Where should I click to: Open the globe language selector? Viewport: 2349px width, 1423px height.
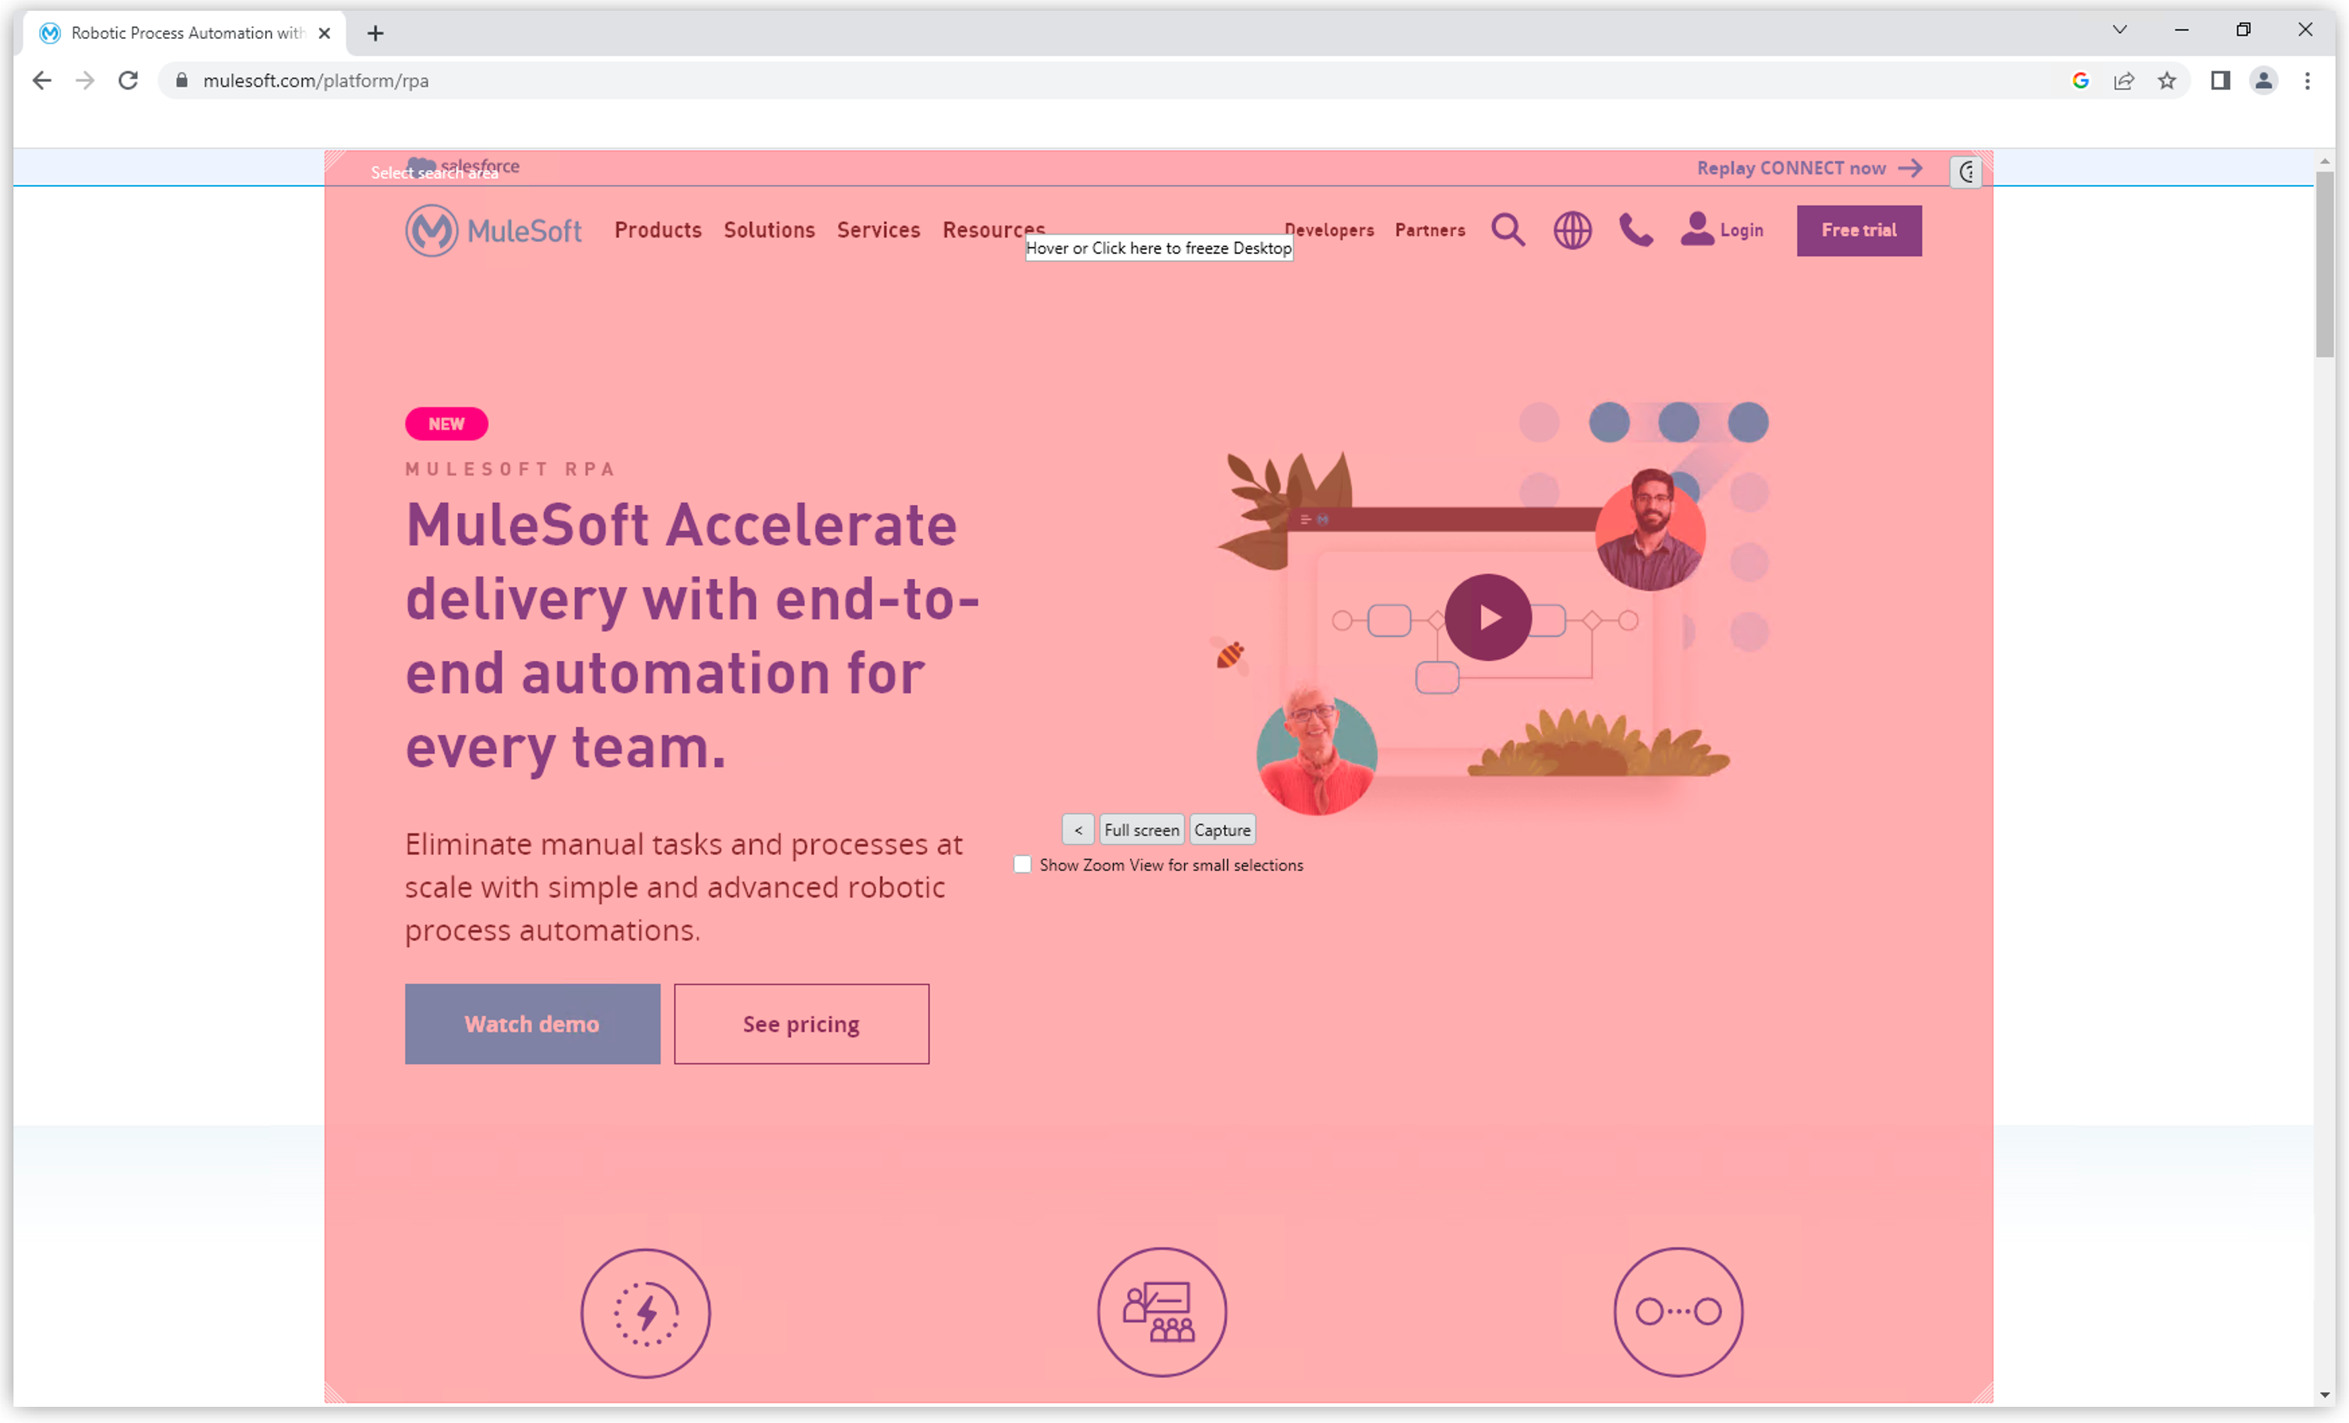[x=1572, y=231]
